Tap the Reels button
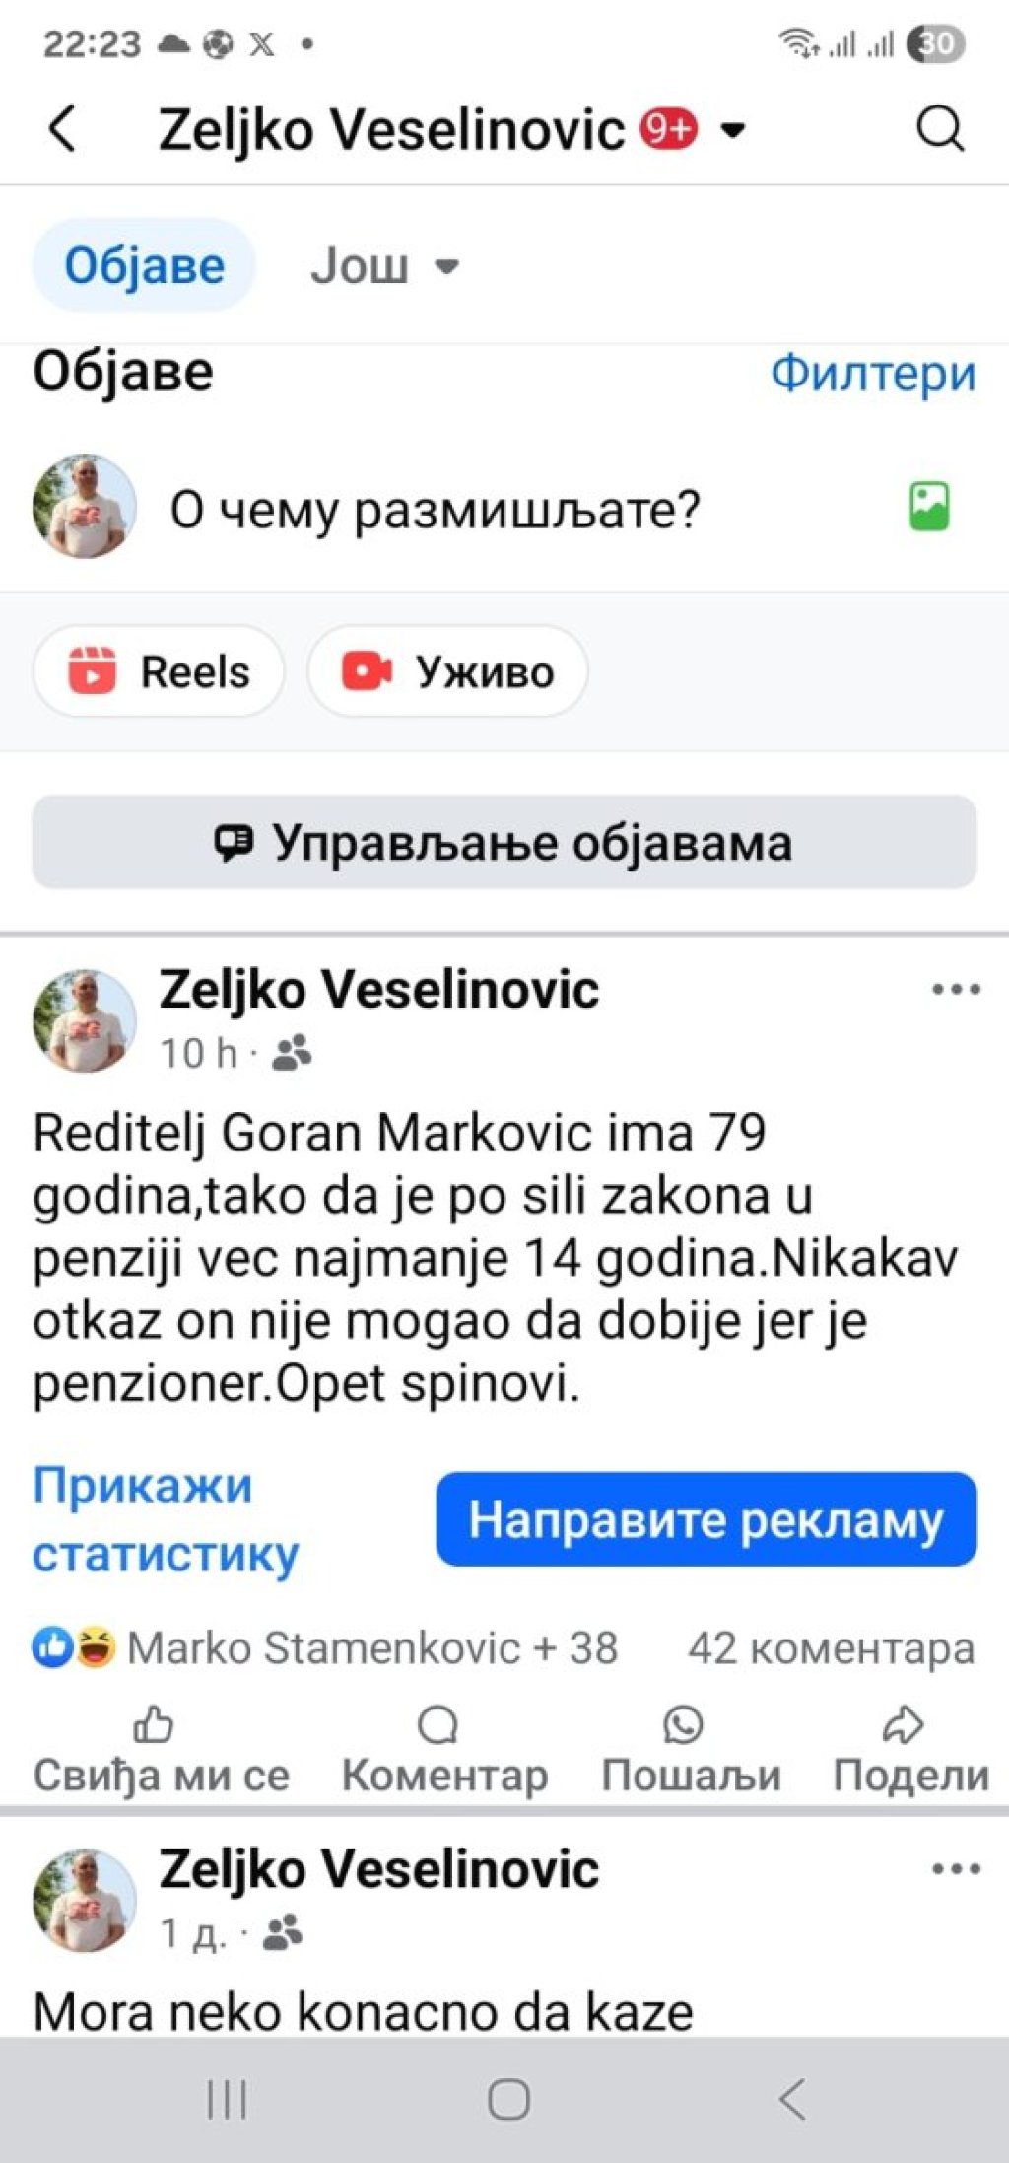The image size is (1009, 2163). 160,671
